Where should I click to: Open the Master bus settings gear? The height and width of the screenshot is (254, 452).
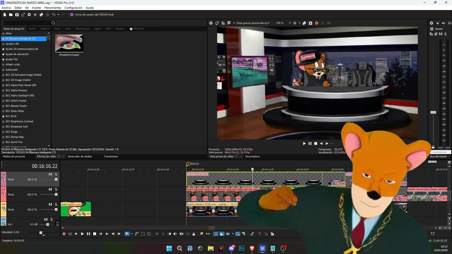tap(432, 23)
